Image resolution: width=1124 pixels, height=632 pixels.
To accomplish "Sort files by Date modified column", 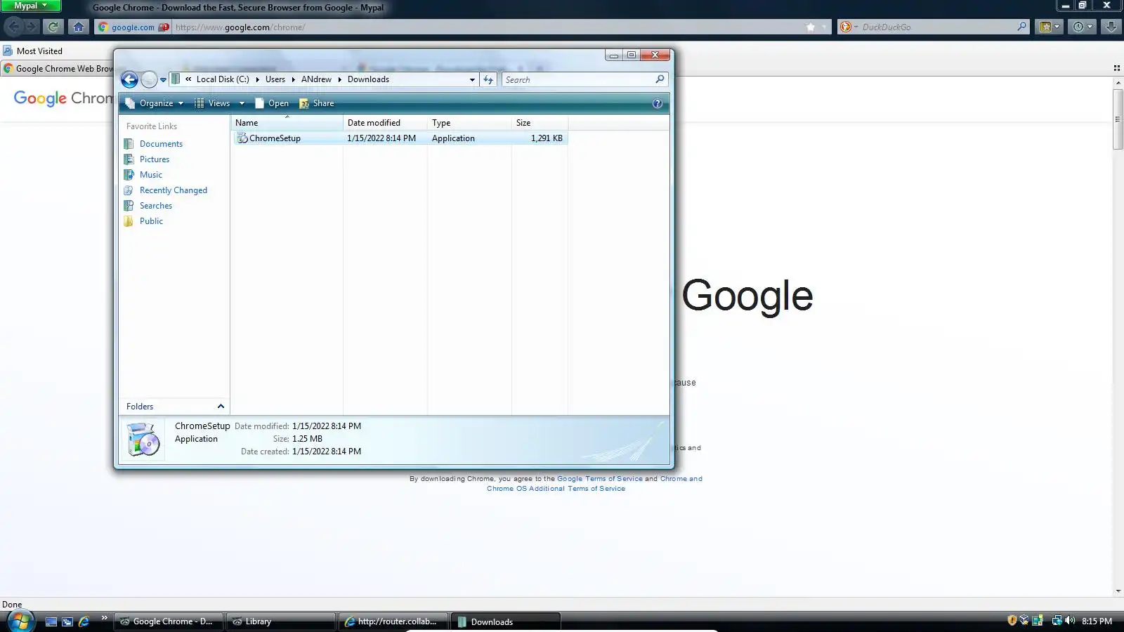I will coord(385,123).
